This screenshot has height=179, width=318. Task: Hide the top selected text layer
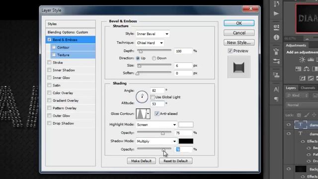(289, 125)
